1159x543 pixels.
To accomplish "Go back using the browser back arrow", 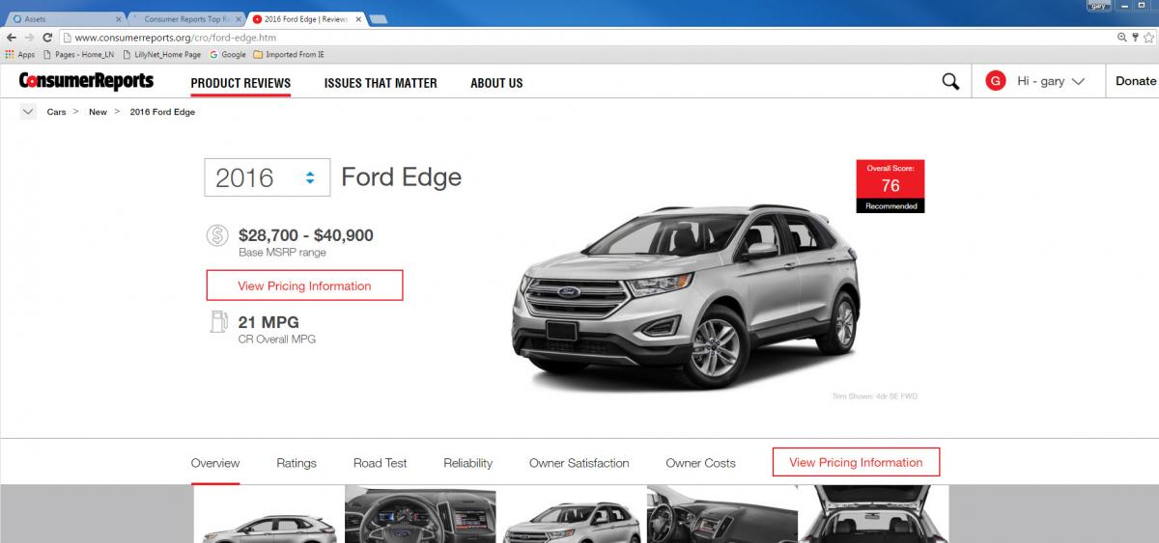I will [11, 38].
